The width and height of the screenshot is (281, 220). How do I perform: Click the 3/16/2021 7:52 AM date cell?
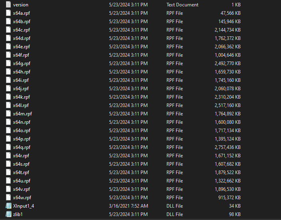tap(128, 206)
